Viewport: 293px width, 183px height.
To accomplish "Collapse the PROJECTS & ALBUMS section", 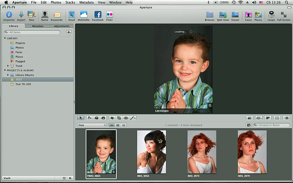I will pos(5,71).
